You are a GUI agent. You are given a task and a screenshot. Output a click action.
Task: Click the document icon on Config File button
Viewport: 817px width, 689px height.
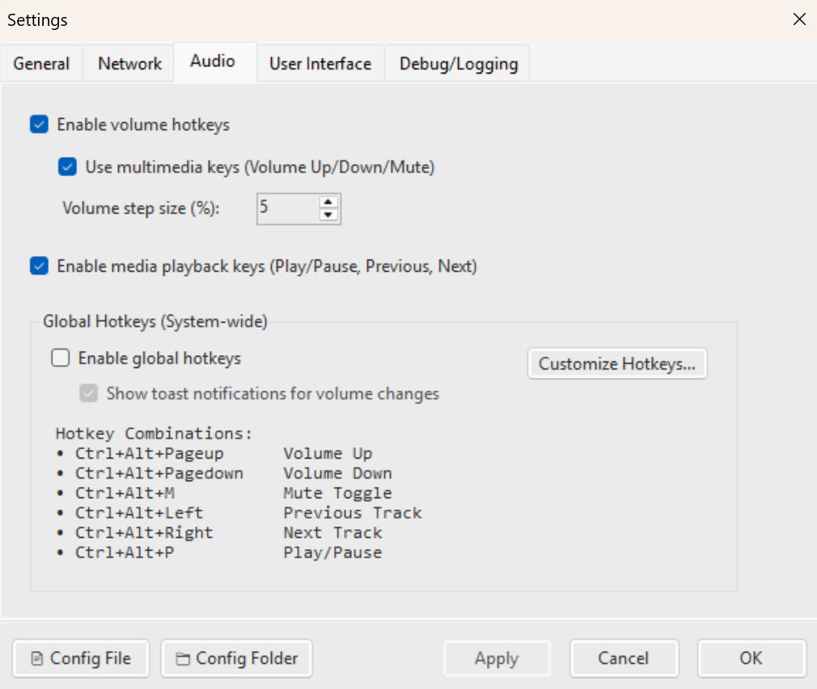coord(36,658)
